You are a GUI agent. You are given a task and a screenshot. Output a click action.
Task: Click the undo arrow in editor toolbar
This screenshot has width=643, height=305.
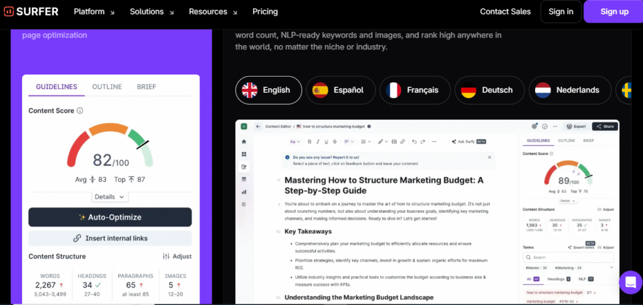tap(414, 142)
